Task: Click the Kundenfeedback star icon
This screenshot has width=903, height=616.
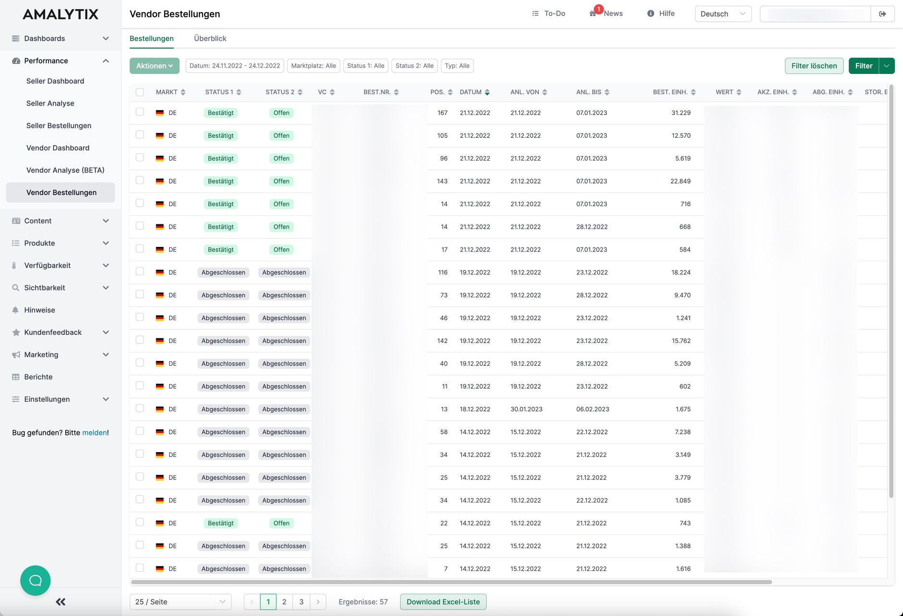Action: pos(16,333)
